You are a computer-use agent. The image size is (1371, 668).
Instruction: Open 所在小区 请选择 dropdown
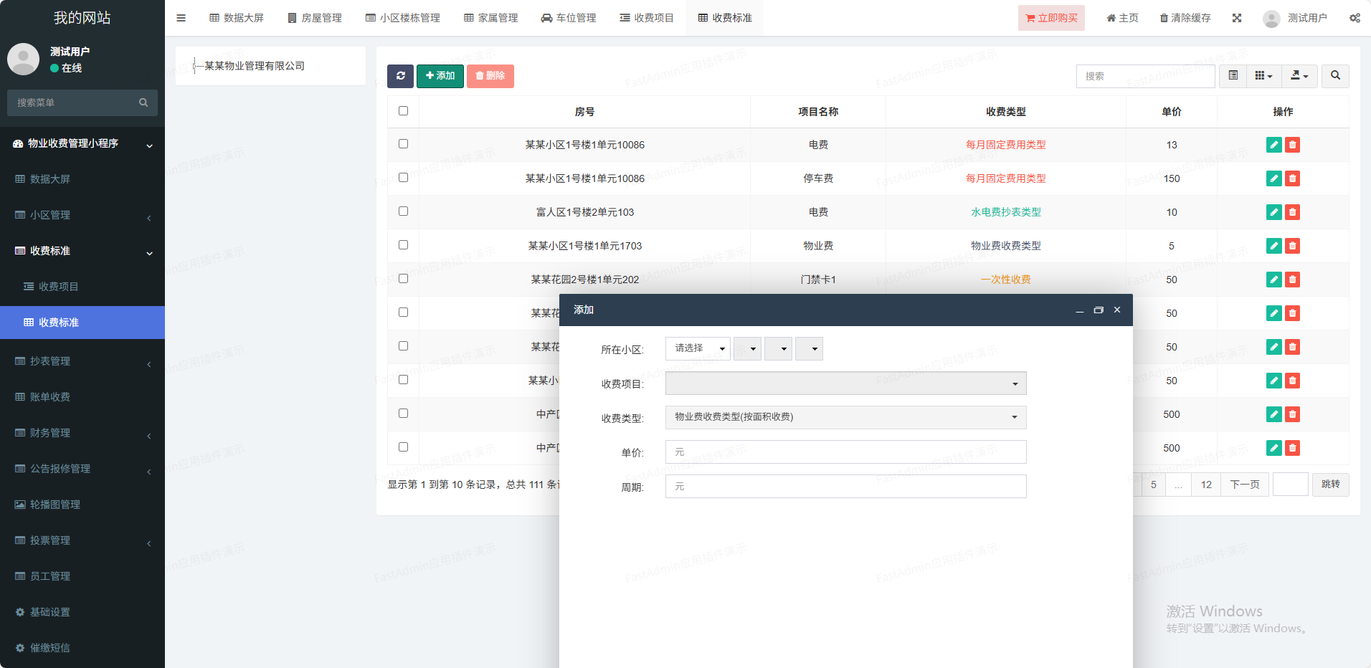697,348
